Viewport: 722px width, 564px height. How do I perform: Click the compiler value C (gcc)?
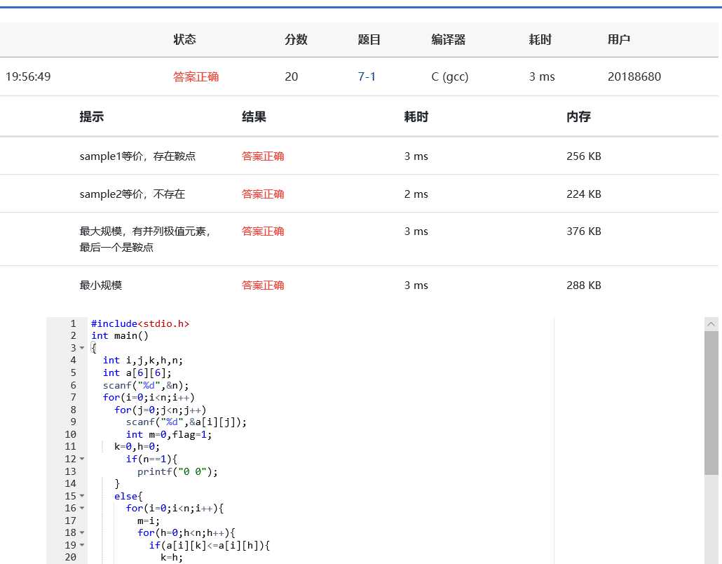click(x=450, y=76)
